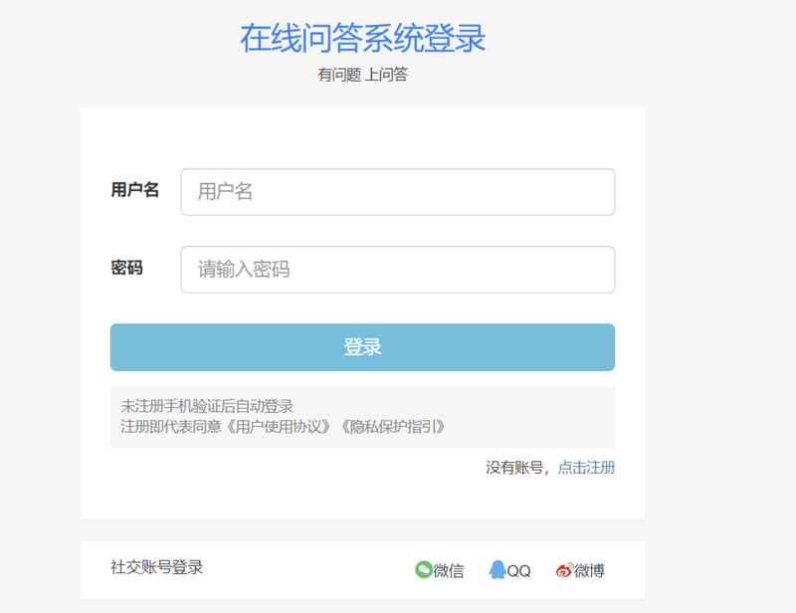The image size is (796, 613).
Task: Click the 有问题 上问答 subtitle text
Action: (x=362, y=75)
